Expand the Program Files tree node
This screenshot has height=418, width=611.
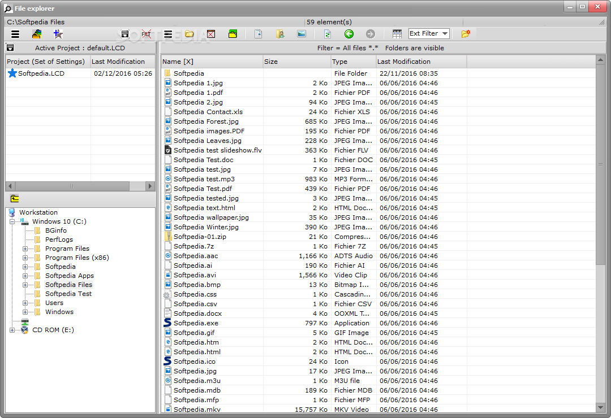point(25,249)
